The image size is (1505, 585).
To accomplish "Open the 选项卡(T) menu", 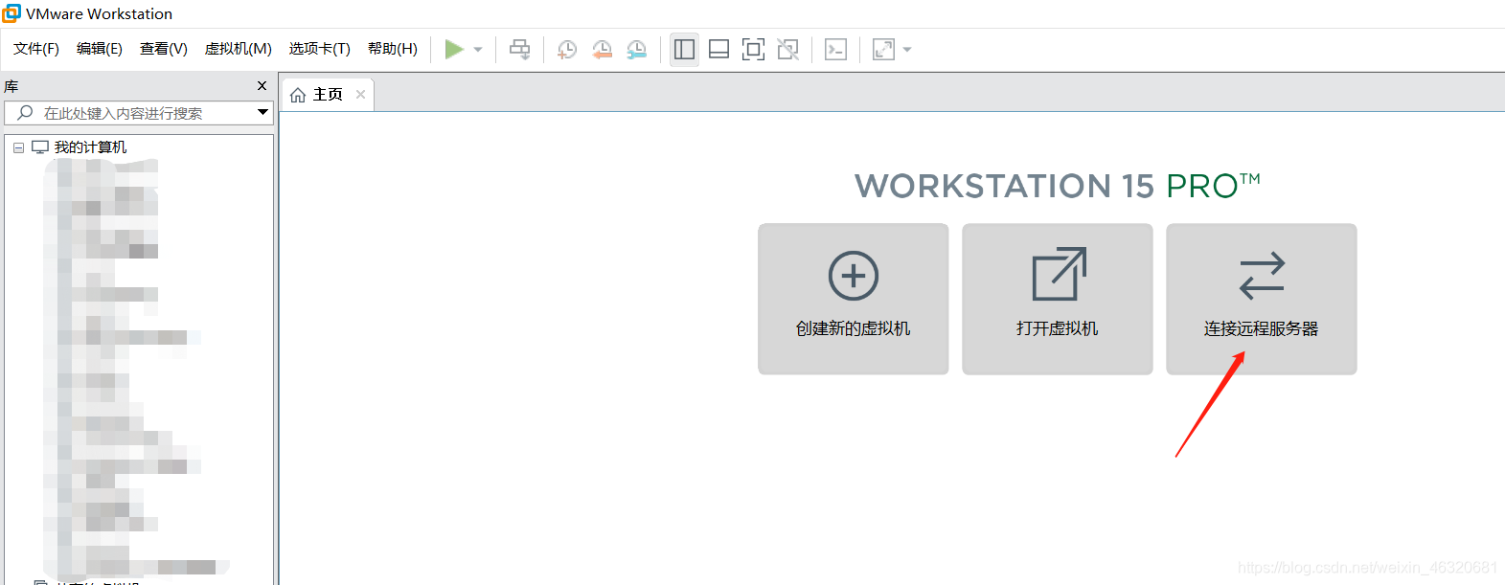I will (x=320, y=49).
